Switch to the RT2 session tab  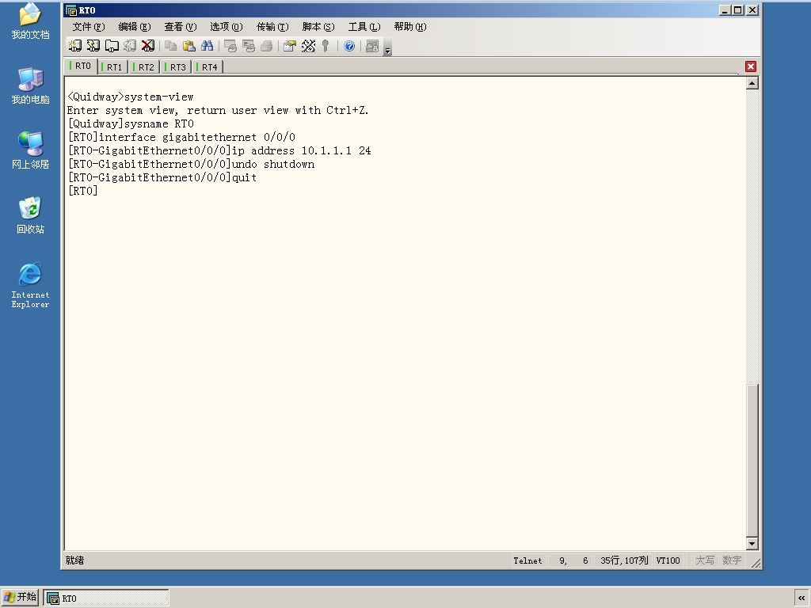tap(144, 67)
